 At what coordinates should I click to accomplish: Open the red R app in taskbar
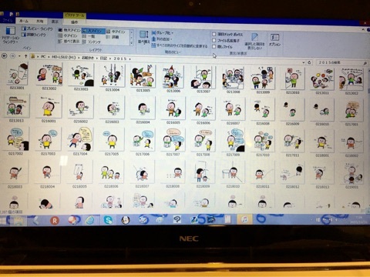[55, 220]
